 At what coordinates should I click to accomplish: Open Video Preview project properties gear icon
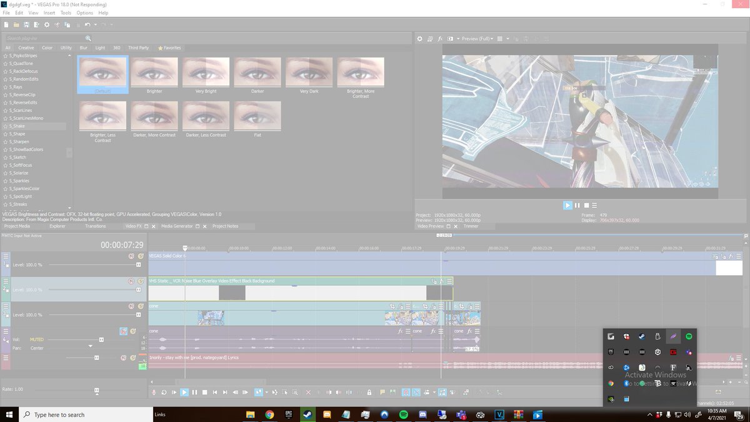420,39
